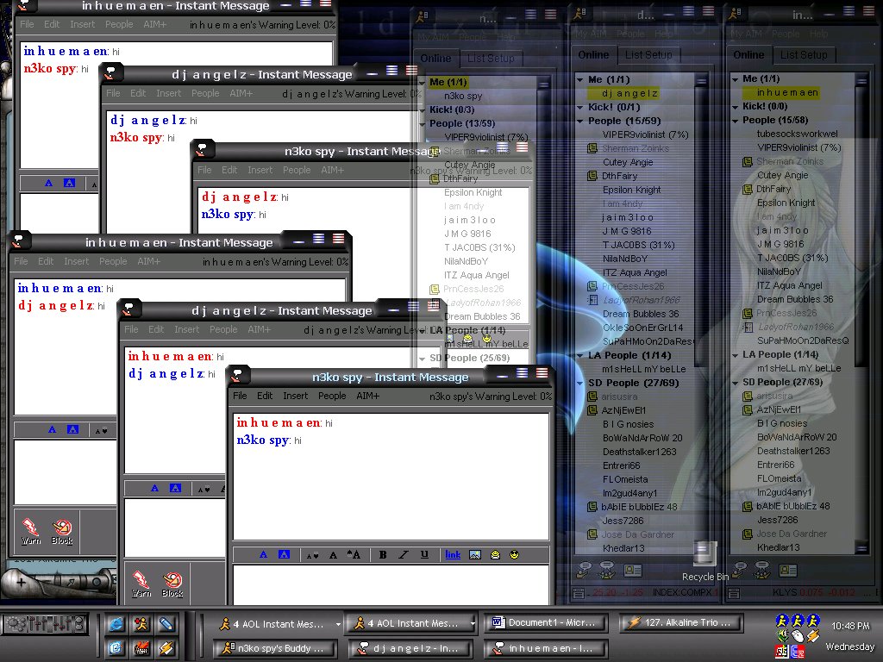
Task: Reset to normal font size in n3ko spy toolbar
Action: (x=333, y=555)
